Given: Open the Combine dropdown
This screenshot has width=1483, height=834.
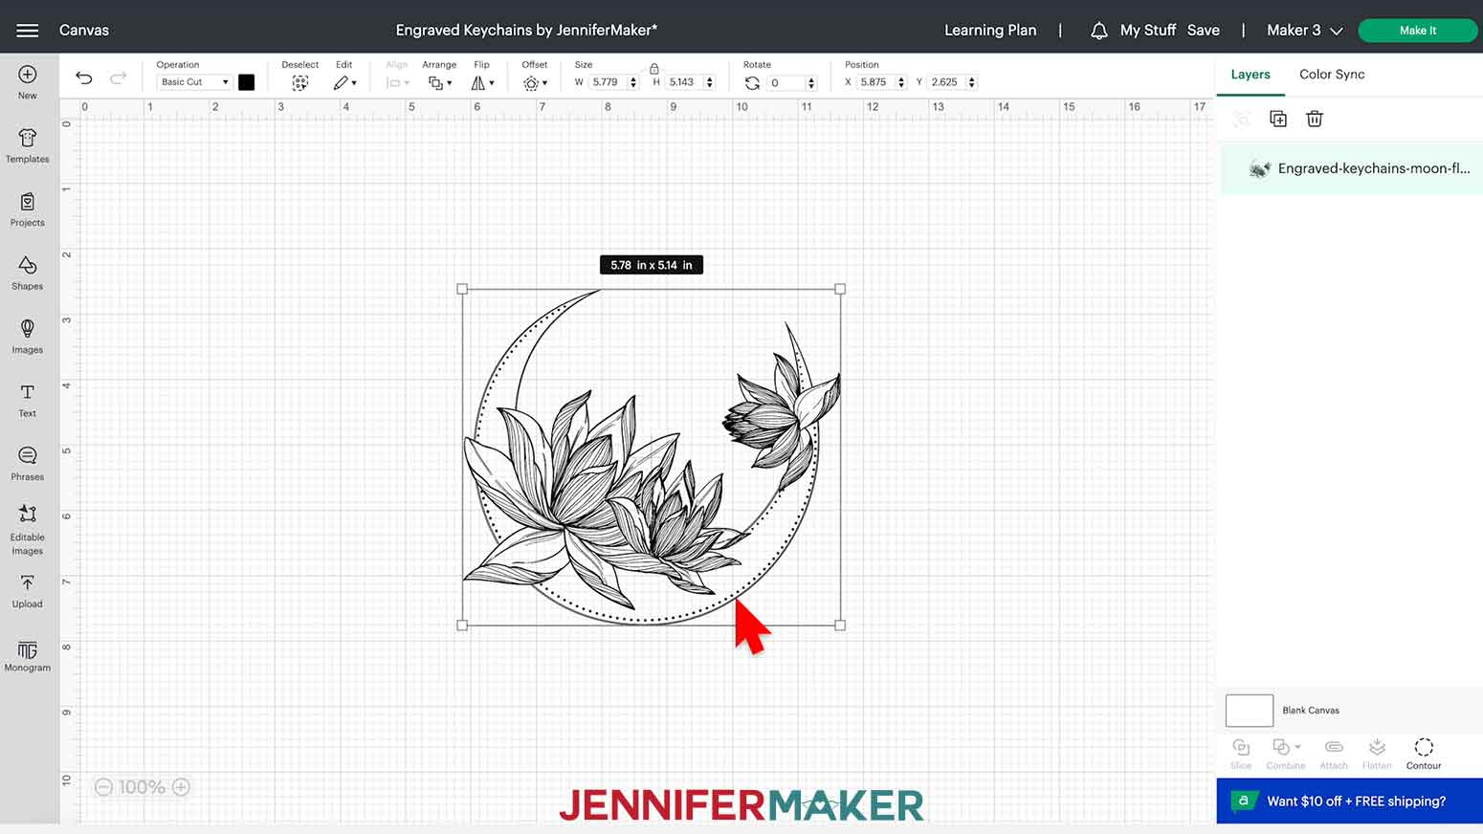Looking at the screenshot, I should [1286, 754].
